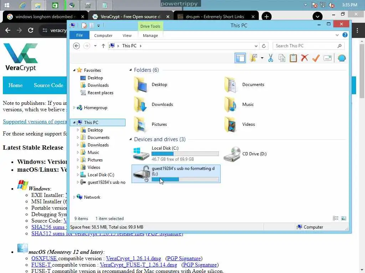Open VeraCrypt_FUSE-T_1.26.14.dmg link

(x=138, y=265)
